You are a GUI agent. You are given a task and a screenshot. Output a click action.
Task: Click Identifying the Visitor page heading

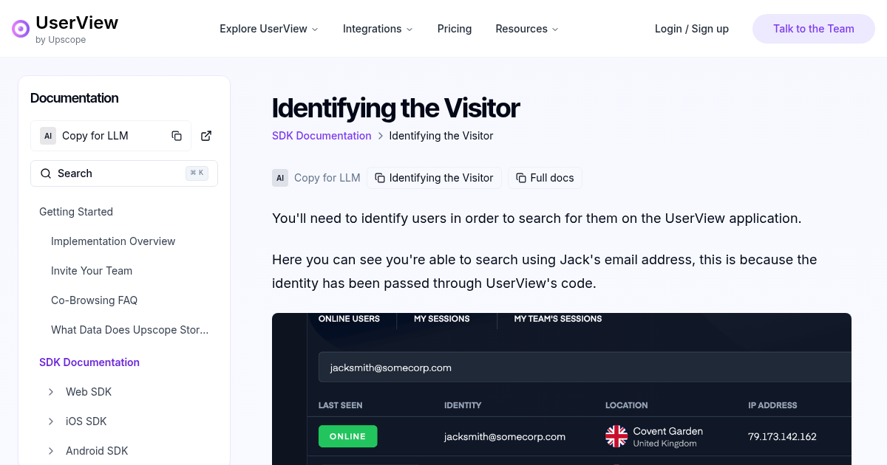[396, 108]
